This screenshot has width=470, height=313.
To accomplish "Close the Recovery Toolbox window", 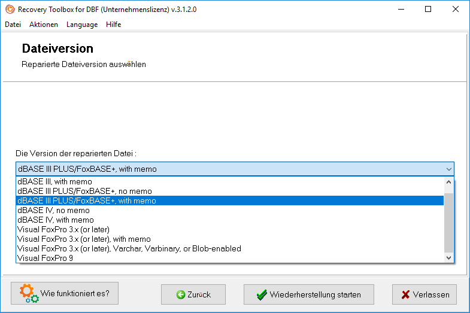I will (455, 10).
